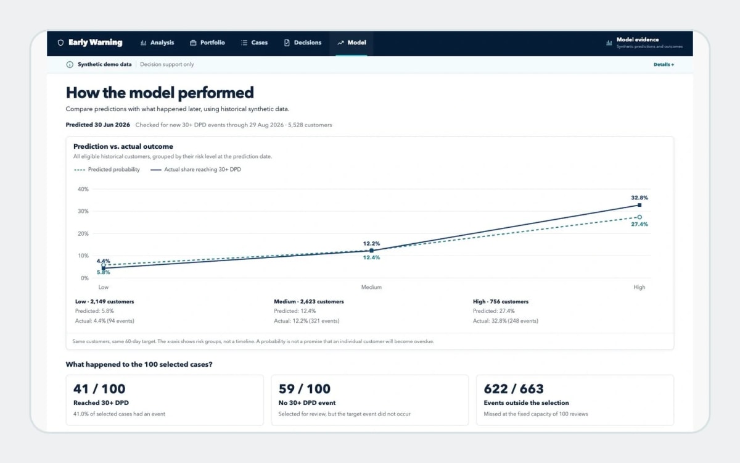The width and height of the screenshot is (740, 463).
Task: Go to the Cases tab
Action: click(x=254, y=43)
